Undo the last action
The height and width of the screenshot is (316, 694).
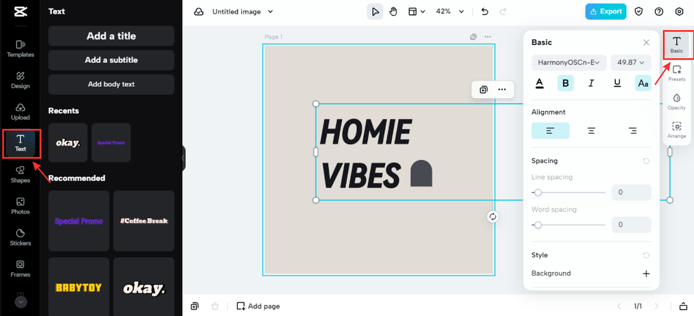point(485,11)
